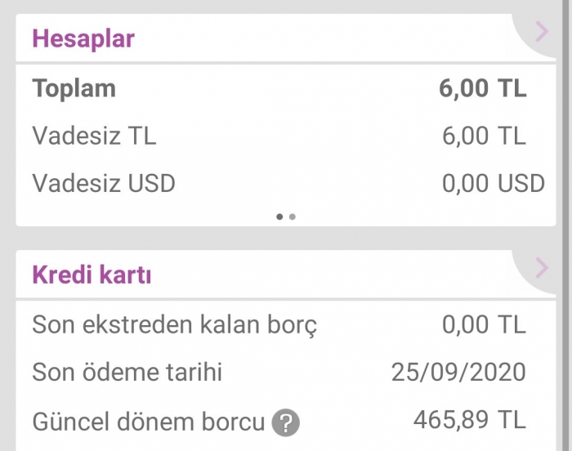
Task: Tap the 0,00 TL remaining statement debt
Action: point(484,325)
